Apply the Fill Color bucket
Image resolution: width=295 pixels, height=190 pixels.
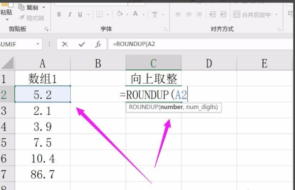[x=119, y=14]
